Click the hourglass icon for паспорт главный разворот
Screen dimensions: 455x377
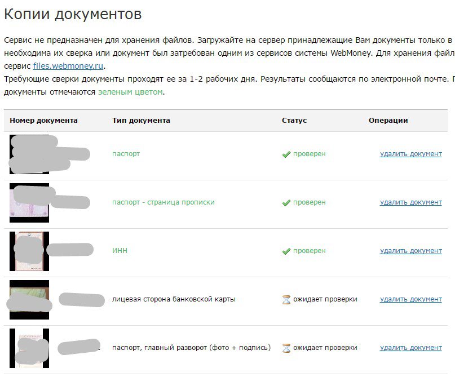pos(286,348)
